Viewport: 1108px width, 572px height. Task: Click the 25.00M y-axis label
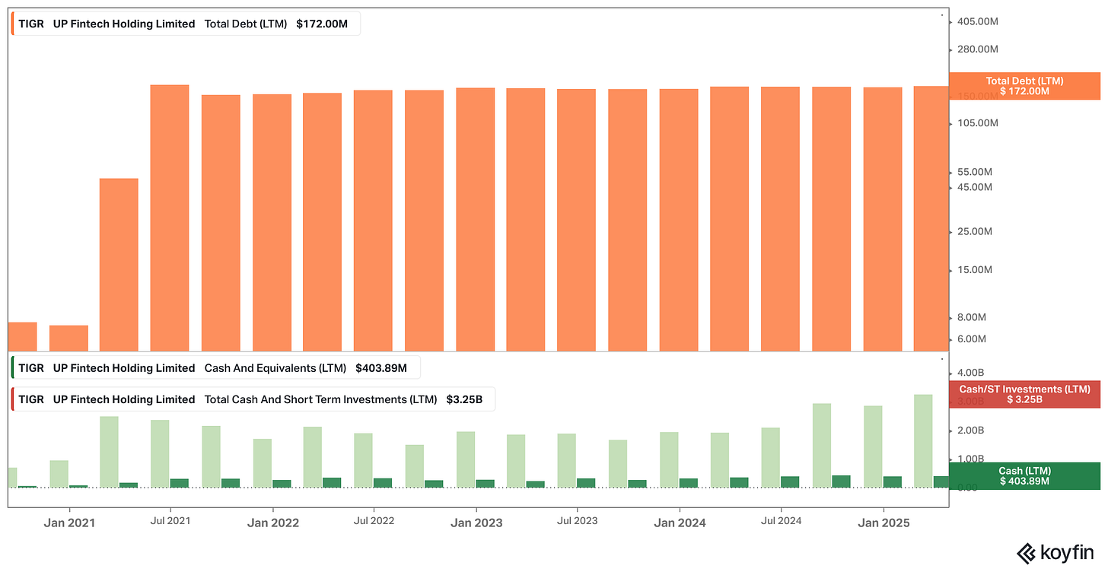pyautogui.click(x=975, y=231)
